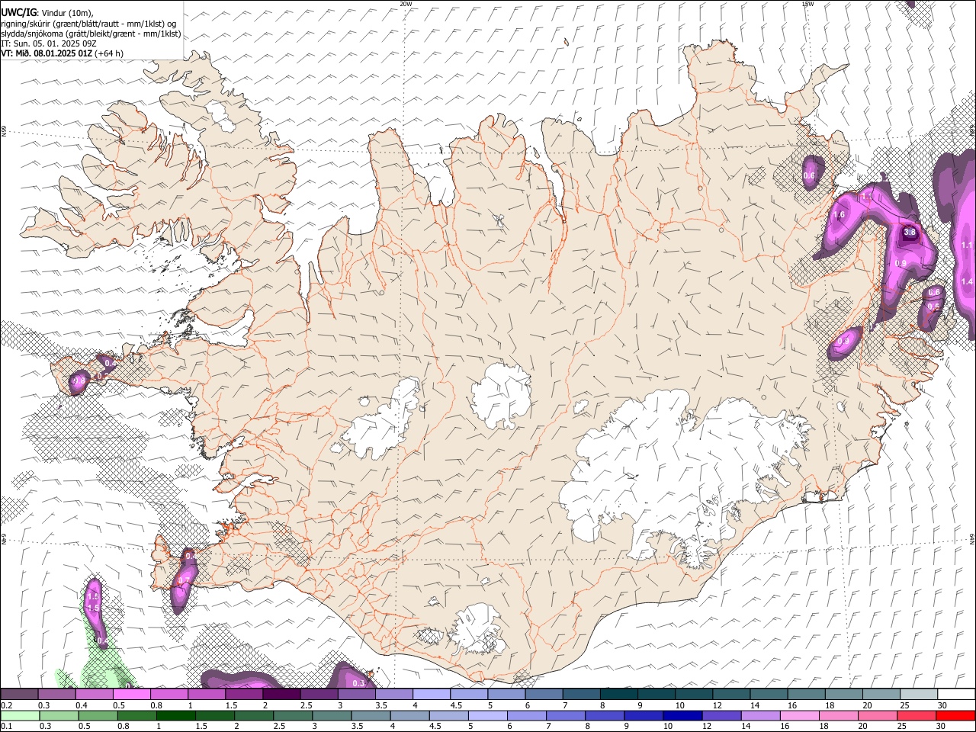Click the pale green swatch between 0.1 and 0.3 on lower scale
Viewport: 976px width, 732px height.
[x=20, y=715]
